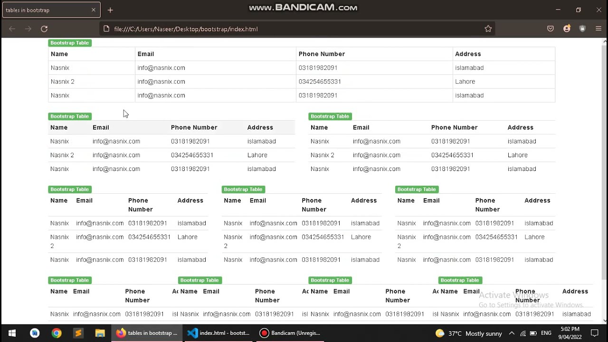Select the 'tables in bootstrap' browser tab

pyautogui.click(x=51, y=10)
